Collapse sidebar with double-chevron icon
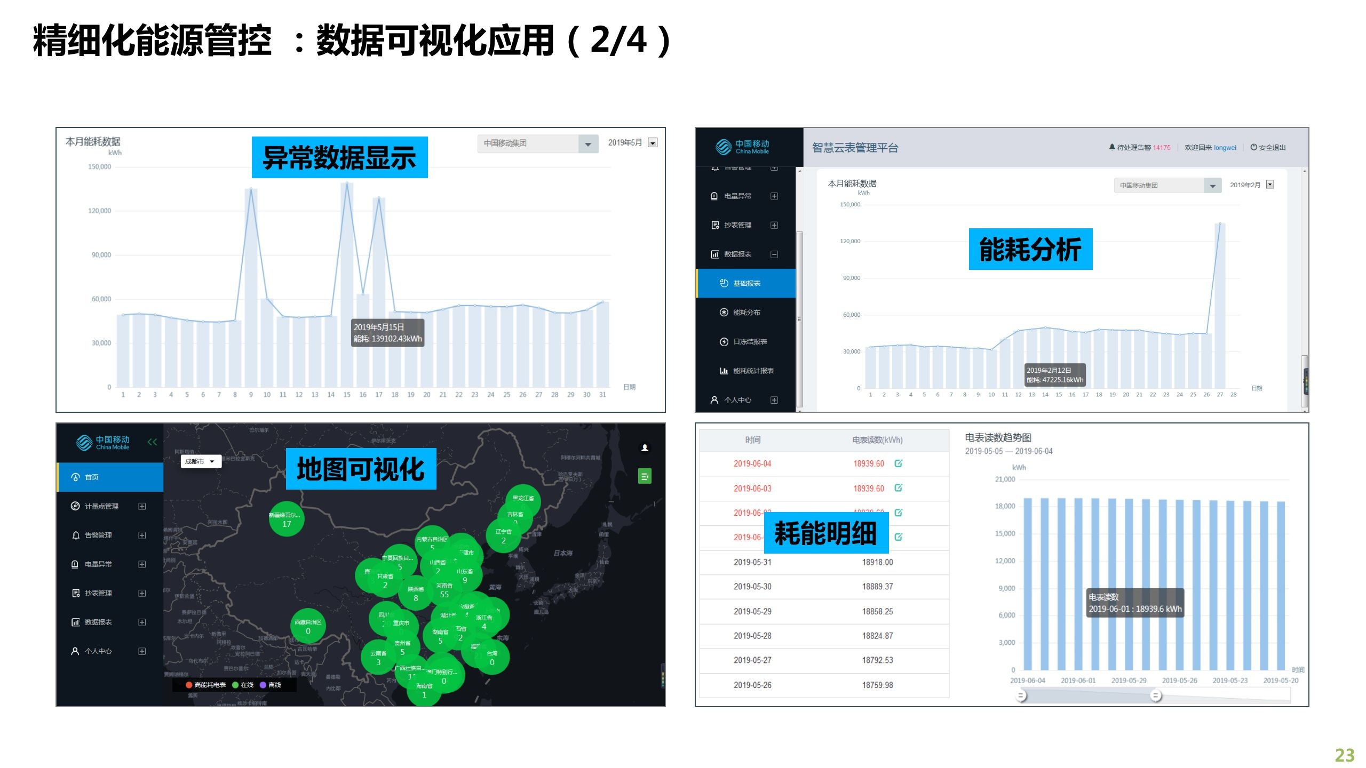The width and height of the screenshot is (1366, 768). click(152, 442)
